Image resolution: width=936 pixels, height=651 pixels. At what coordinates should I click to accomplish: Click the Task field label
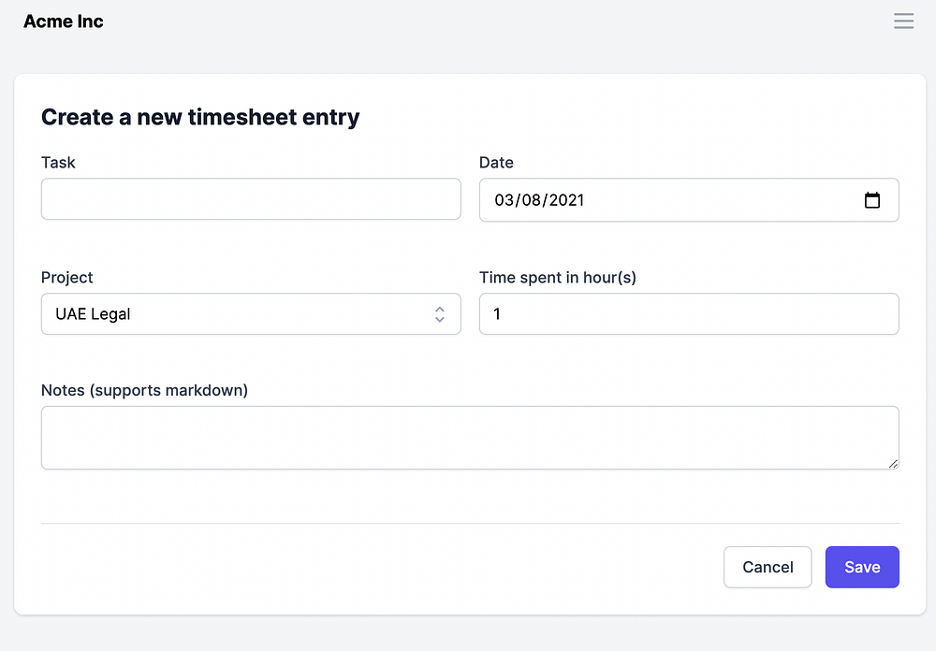tap(58, 163)
